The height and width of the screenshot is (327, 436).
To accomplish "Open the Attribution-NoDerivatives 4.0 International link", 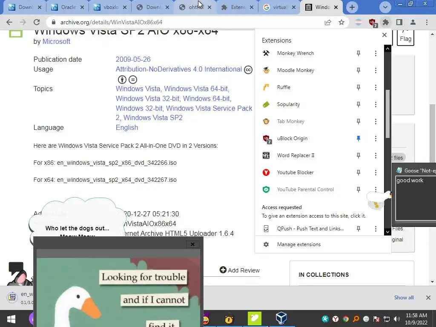I will coord(178,69).
